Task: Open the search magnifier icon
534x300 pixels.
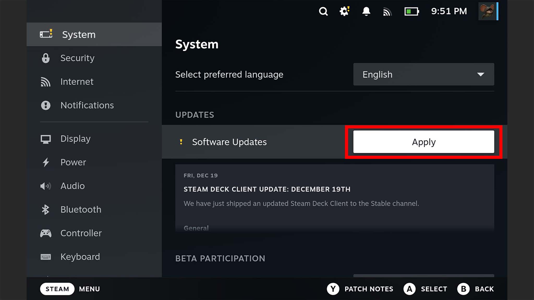Action: click(323, 11)
